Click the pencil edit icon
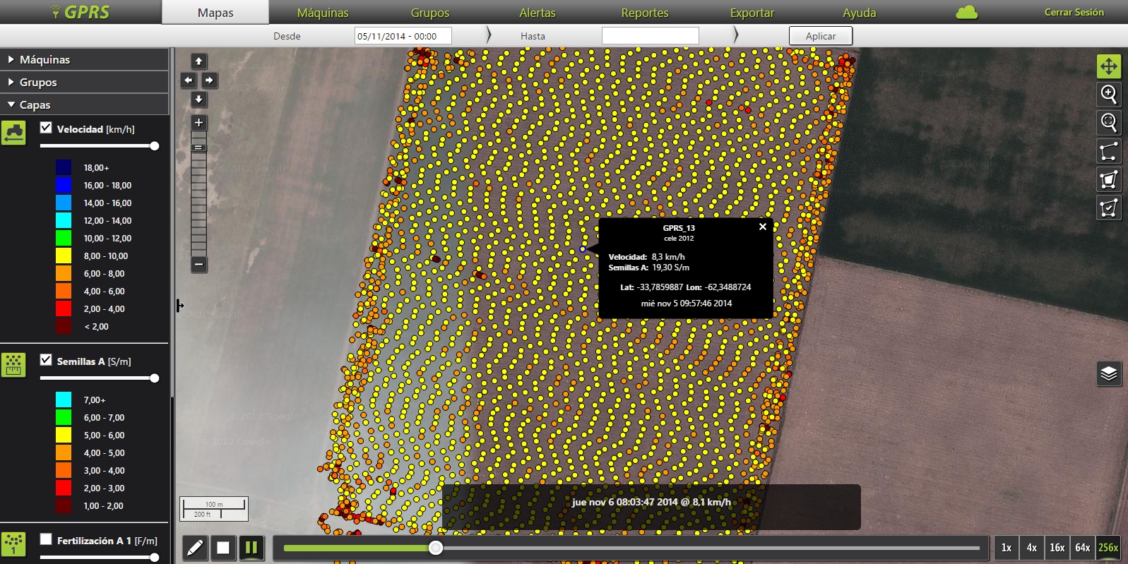1128x564 pixels. point(196,548)
